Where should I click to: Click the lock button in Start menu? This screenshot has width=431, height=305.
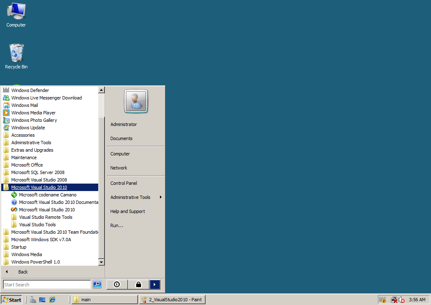tap(138, 284)
